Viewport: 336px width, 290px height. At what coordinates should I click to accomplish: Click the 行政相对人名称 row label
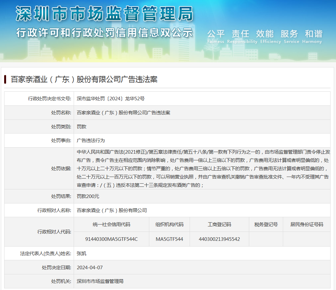click(54, 210)
